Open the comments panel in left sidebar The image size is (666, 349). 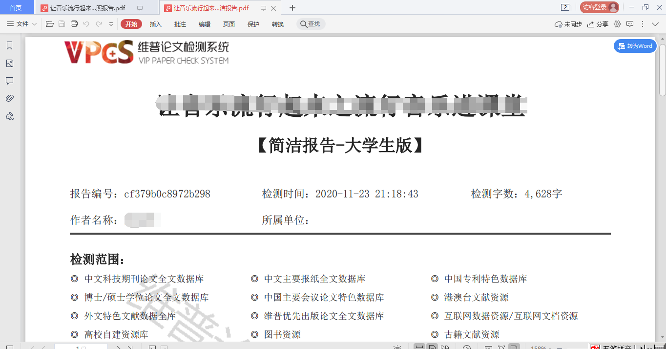coord(9,81)
